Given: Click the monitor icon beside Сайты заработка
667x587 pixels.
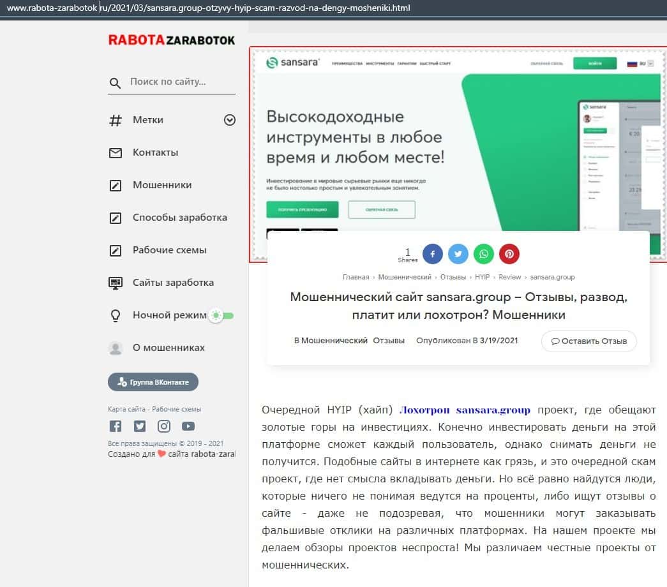Looking at the screenshot, I should tap(116, 283).
